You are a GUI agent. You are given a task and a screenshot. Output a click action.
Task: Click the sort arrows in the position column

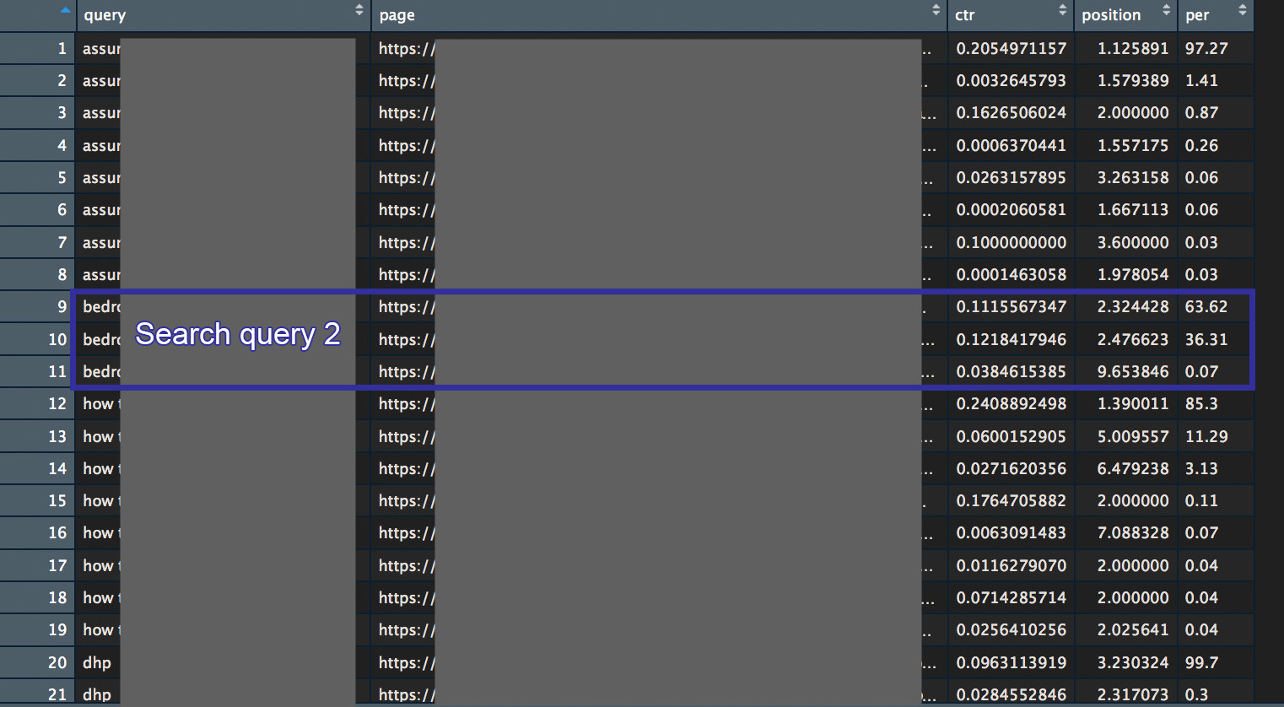click(x=1166, y=10)
